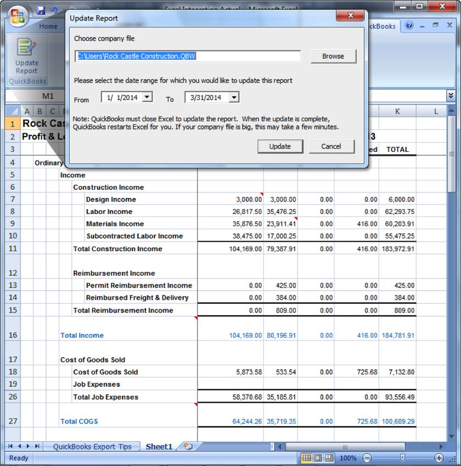This screenshot has width=461, height=466.
Task: Minimize the ribbon workbook window
Action: (x=423, y=26)
